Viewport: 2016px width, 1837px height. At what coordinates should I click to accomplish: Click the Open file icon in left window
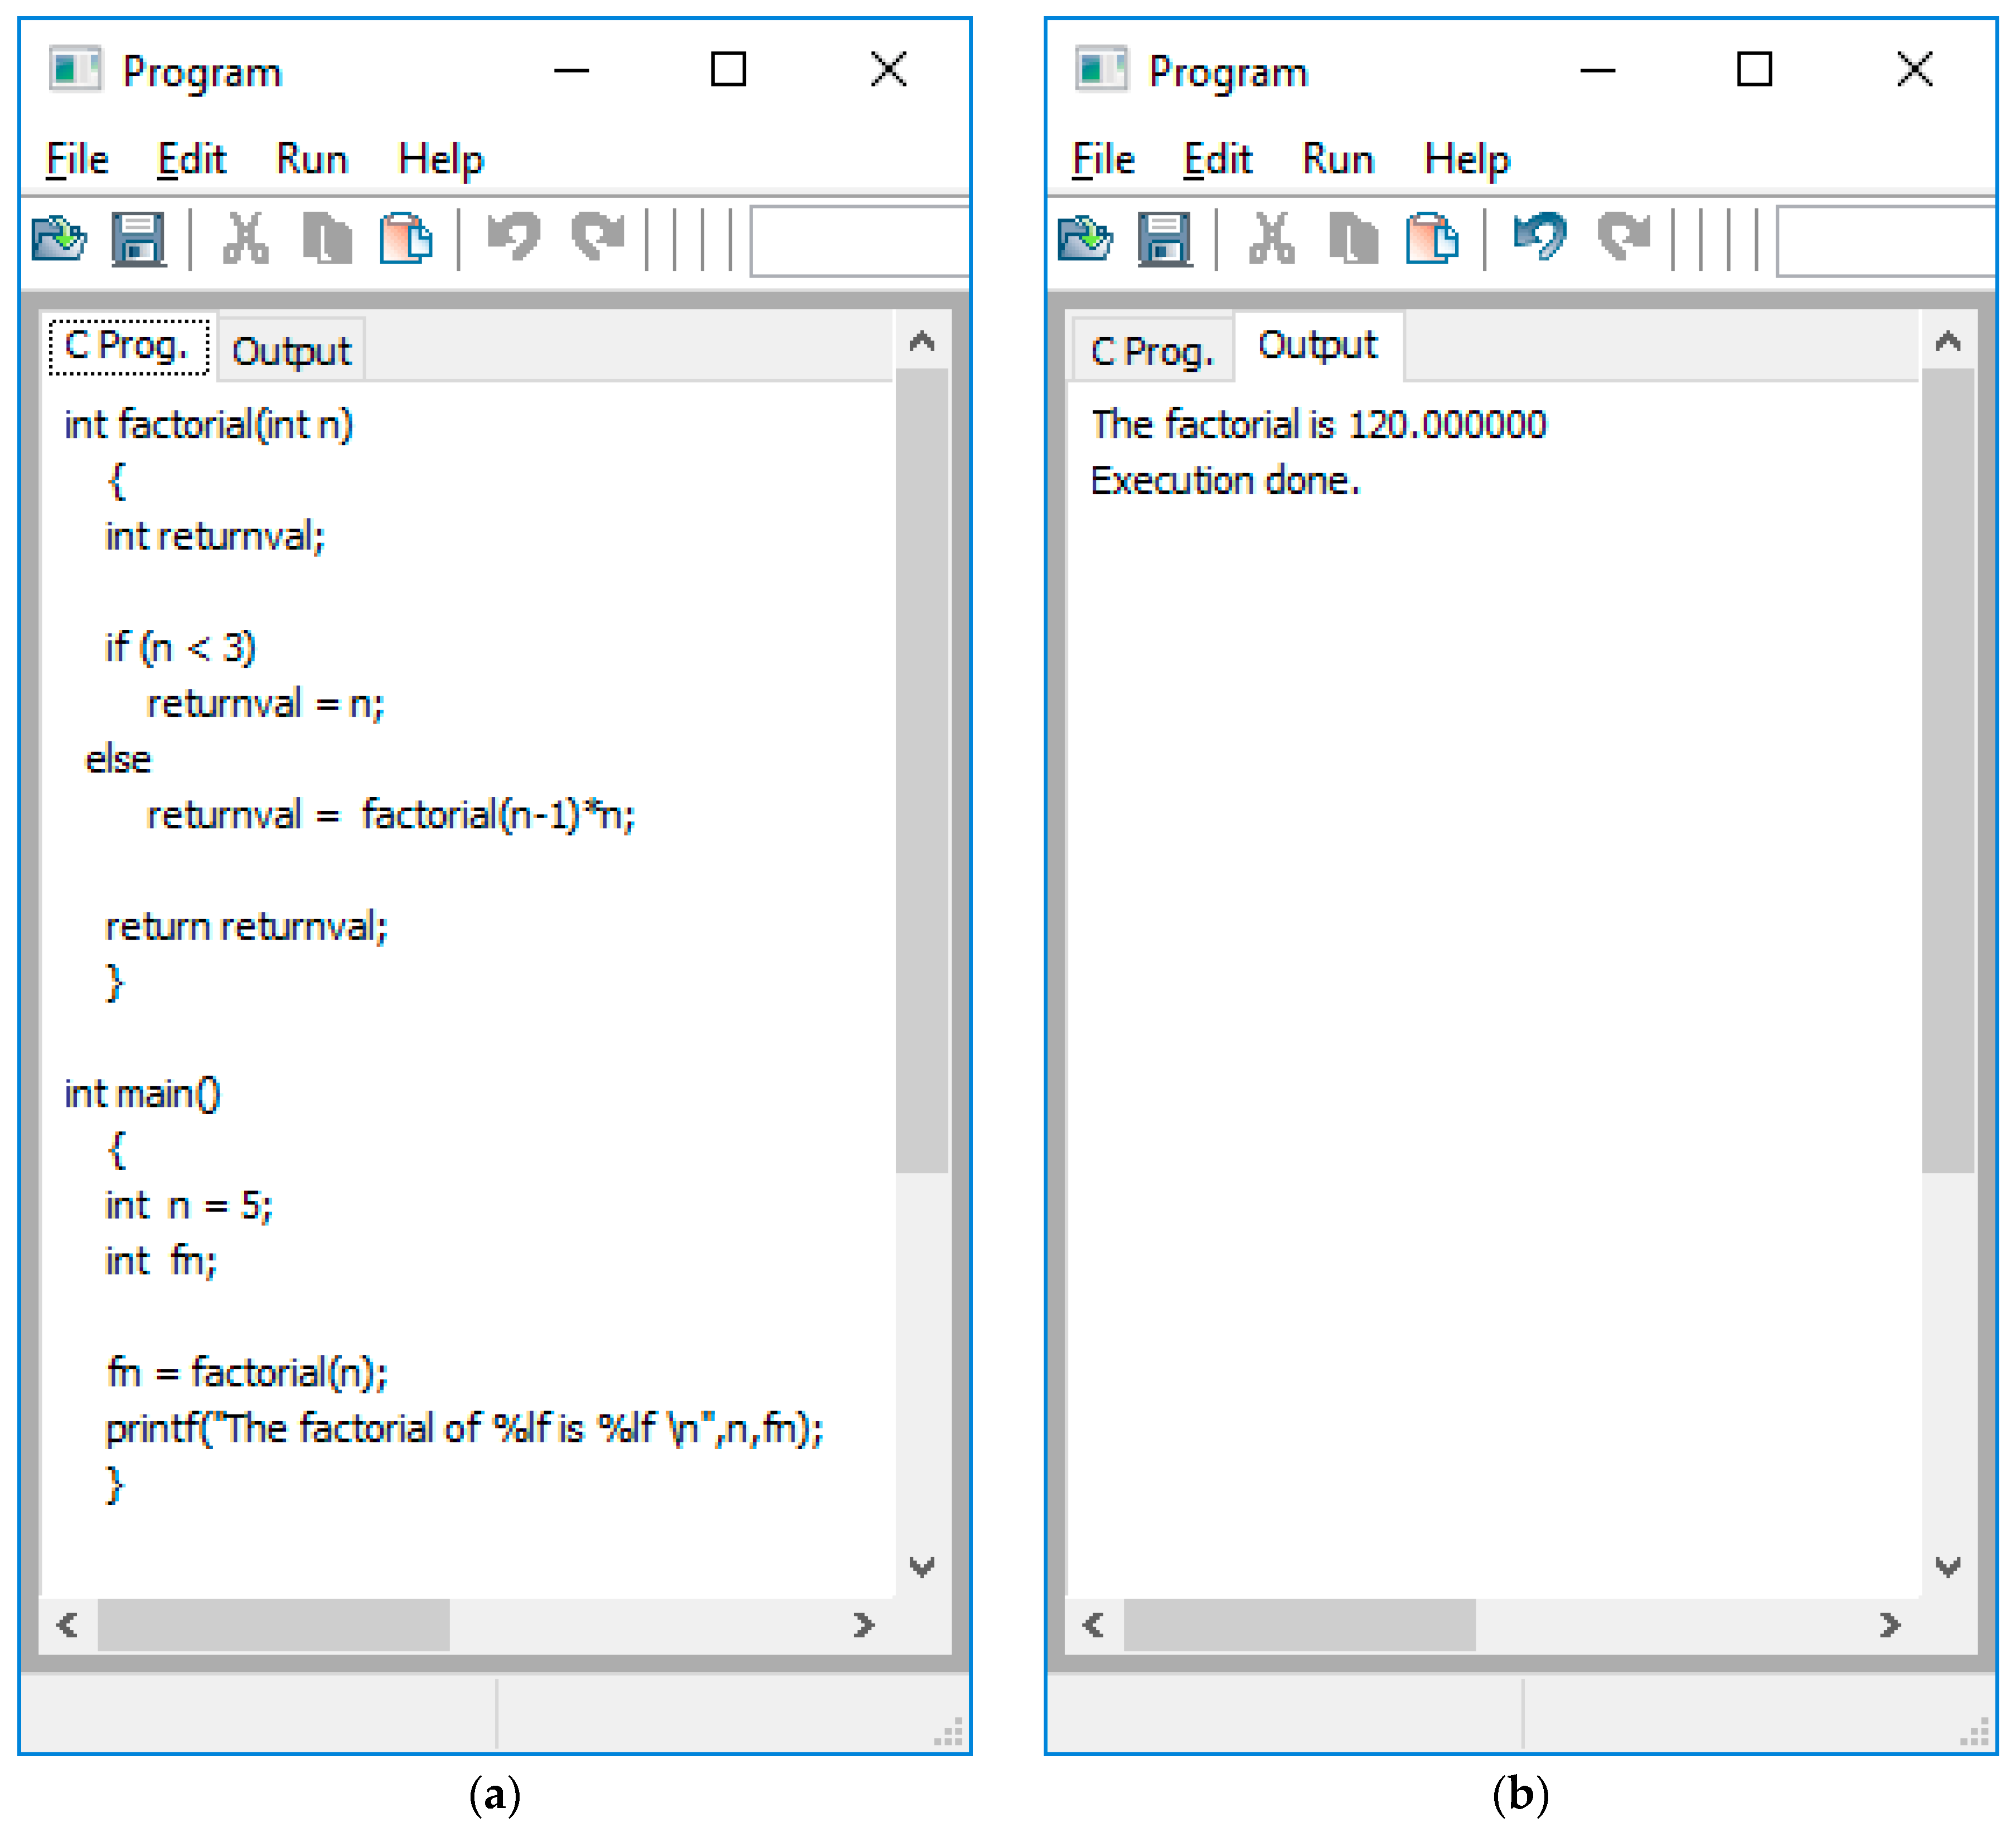(59, 239)
